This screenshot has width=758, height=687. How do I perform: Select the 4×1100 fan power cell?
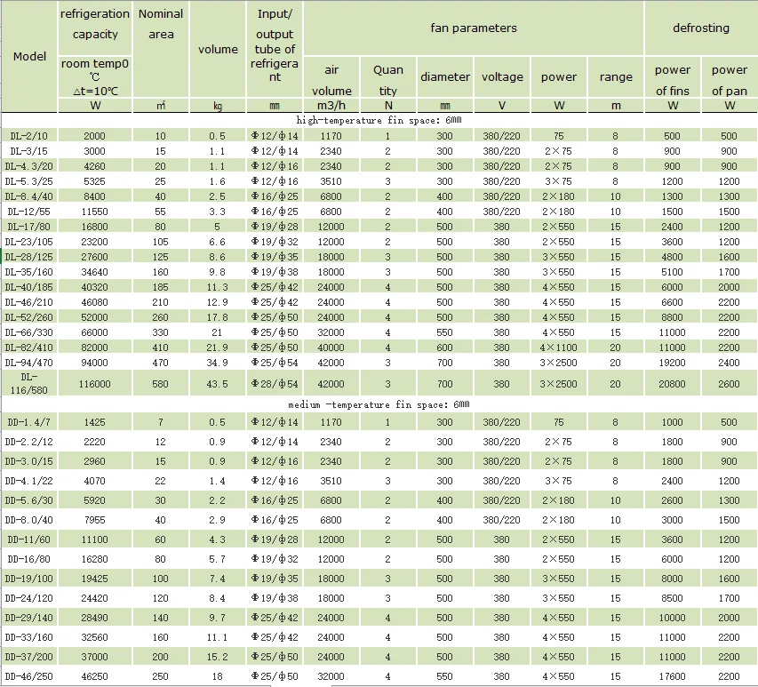pos(559,347)
